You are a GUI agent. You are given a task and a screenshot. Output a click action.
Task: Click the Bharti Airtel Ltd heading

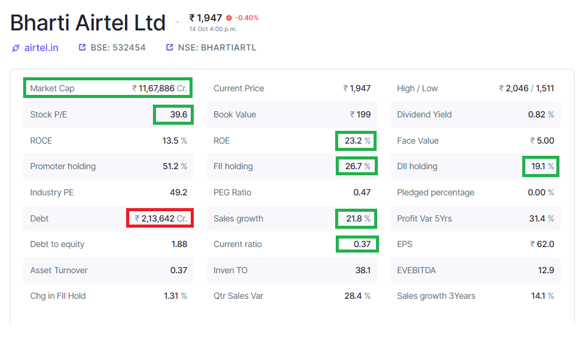88,23
